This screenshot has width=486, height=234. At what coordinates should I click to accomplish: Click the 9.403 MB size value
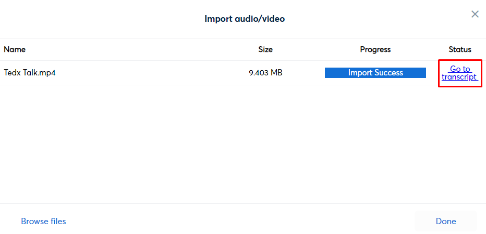(265, 73)
